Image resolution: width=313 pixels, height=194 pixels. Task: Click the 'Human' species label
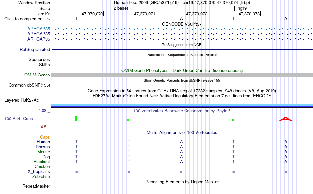[43, 142]
